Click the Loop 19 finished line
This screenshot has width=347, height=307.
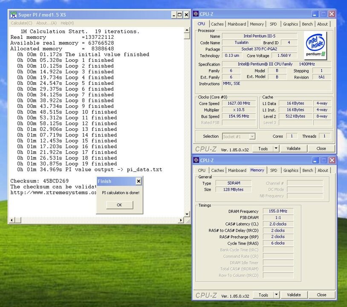tap(67, 164)
